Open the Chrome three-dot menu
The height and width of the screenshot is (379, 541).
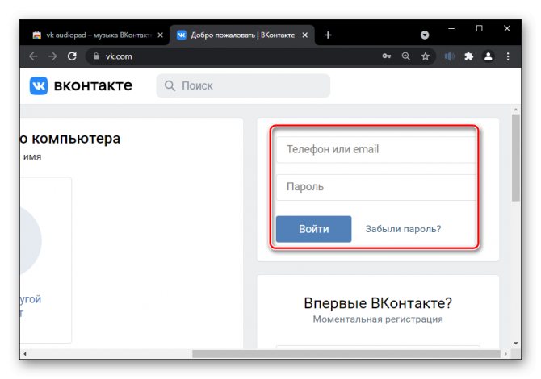tap(508, 56)
